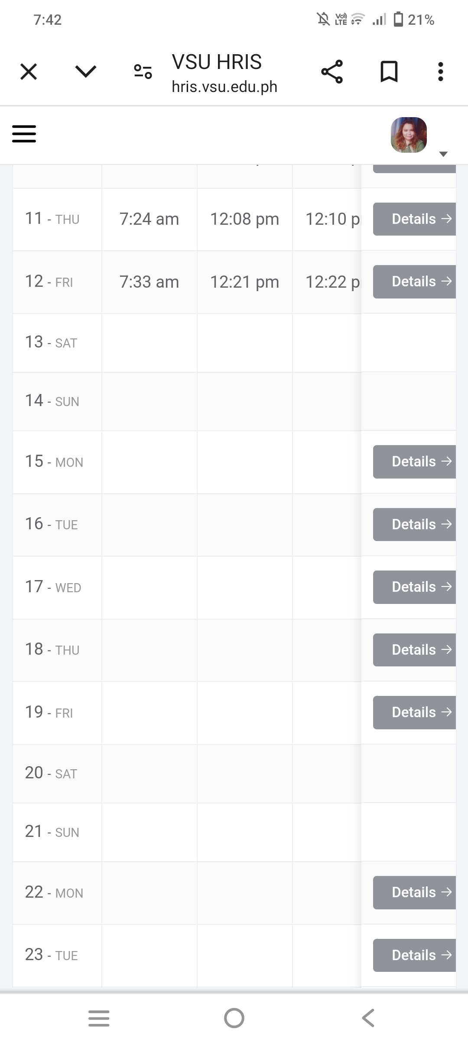This screenshot has width=468, height=1043.
Task: Tap the Android recent apps button
Action: click(x=99, y=1018)
